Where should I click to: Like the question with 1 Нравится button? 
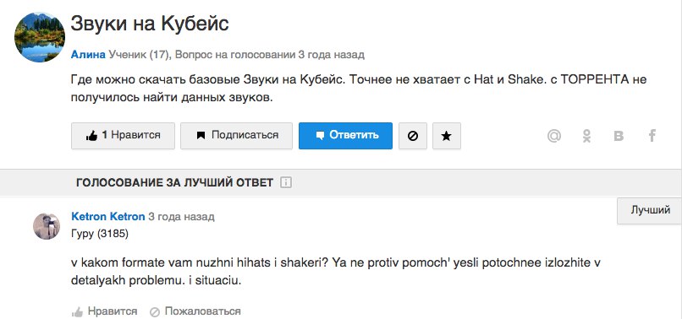[x=123, y=136]
